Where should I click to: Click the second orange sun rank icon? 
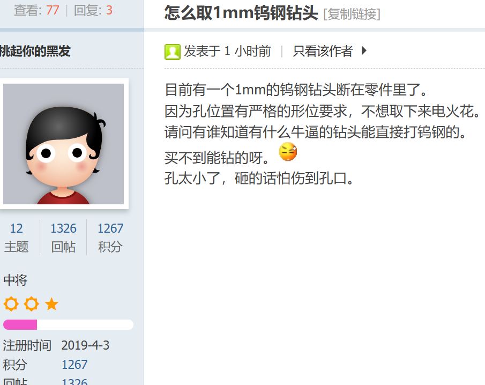[32, 304]
